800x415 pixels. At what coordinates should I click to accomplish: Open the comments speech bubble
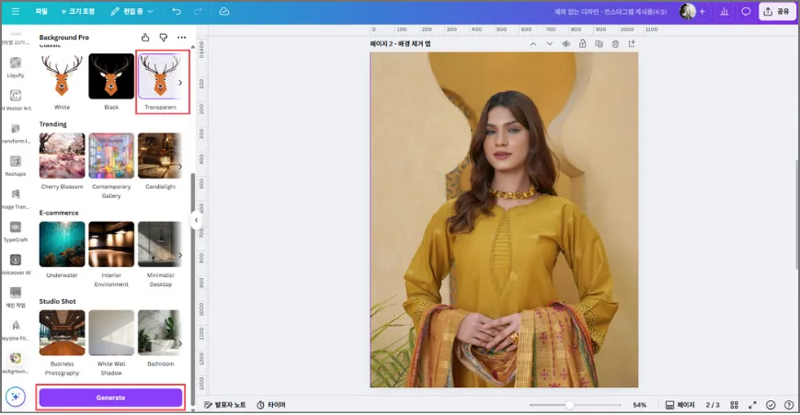[746, 11]
